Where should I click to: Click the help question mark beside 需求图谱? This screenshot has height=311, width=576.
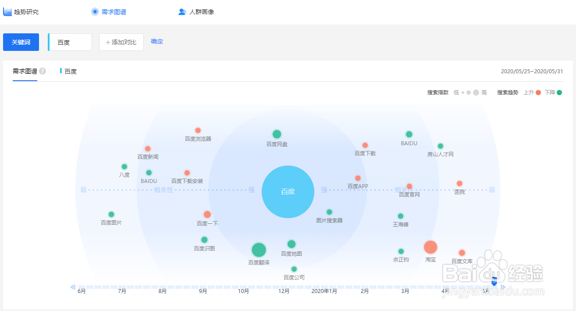click(x=43, y=71)
